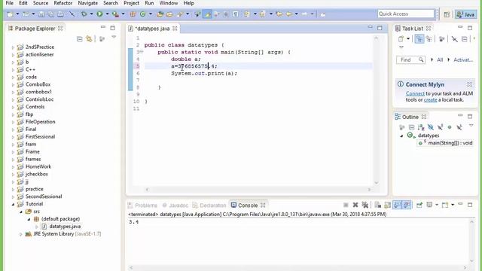Click the Save All toolbar icon
This screenshot has height=271, width=482.
click(50, 14)
